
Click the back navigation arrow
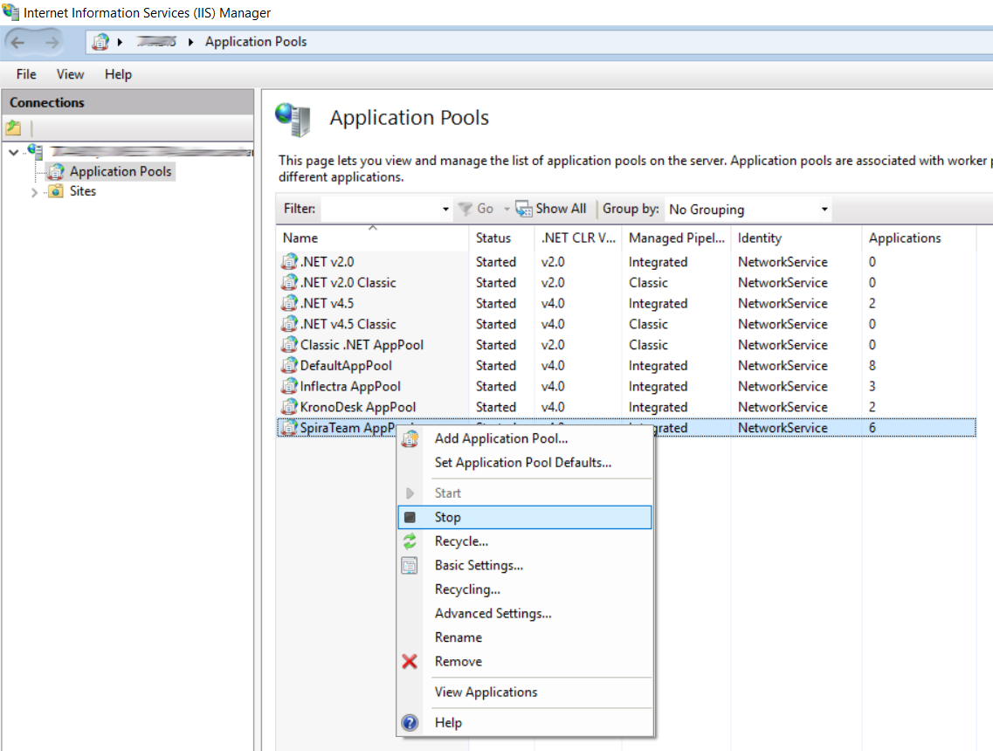click(18, 41)
